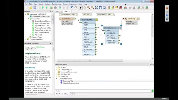Undo the last action
178x100 pixels.
(x=72, y=8)
